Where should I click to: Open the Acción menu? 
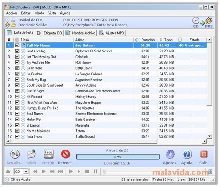click(x=12, y=13)
